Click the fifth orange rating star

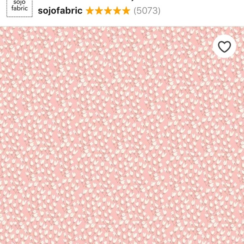coord(126,11)
